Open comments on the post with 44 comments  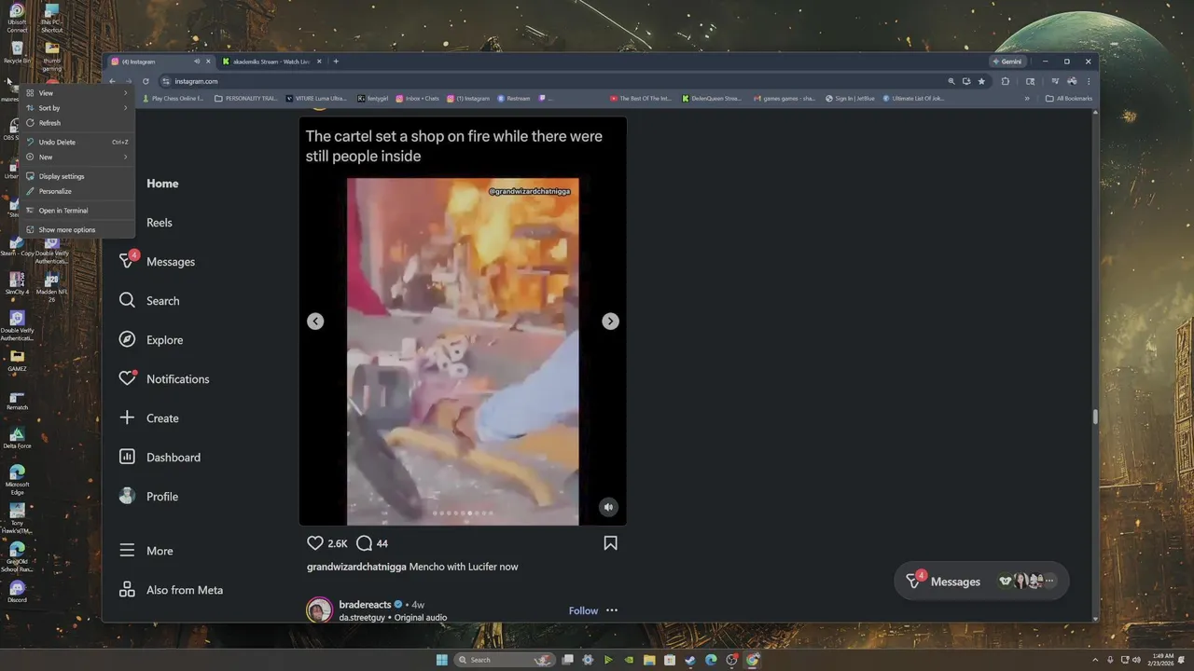(x=365, y=543)
